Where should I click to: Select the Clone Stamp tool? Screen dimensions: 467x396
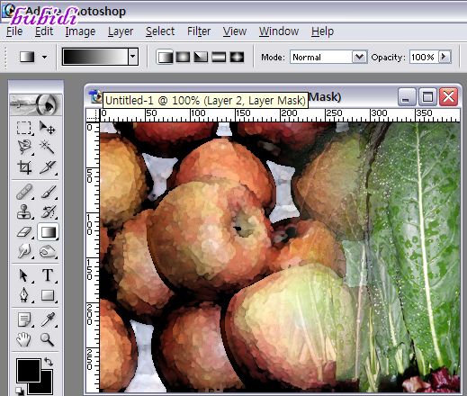[x=24, y=211]
